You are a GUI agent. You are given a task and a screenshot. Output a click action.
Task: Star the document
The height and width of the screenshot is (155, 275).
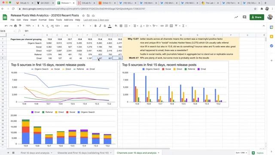(x=83, y=15)
